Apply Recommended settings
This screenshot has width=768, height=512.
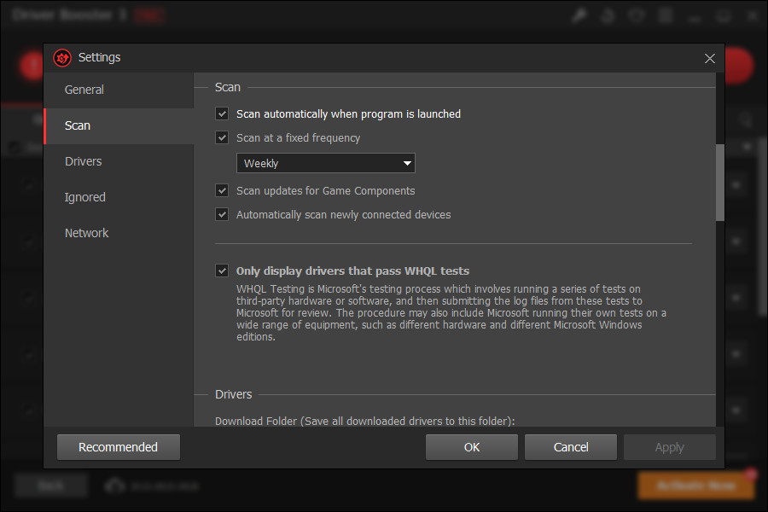118,446
